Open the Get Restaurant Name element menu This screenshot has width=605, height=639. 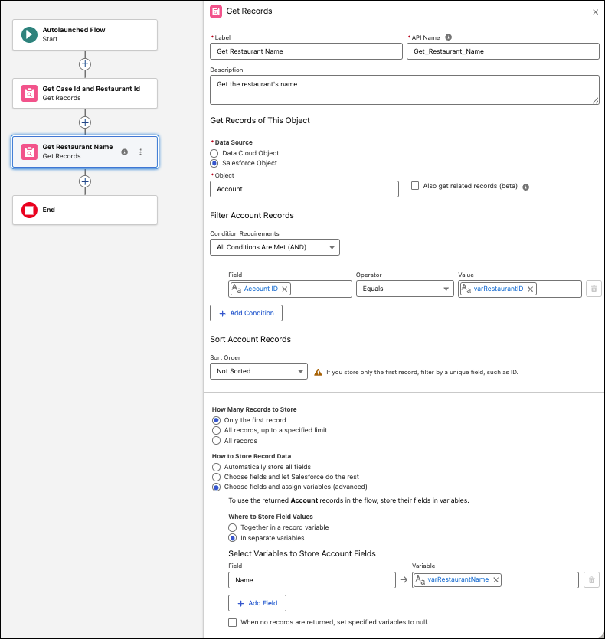[140, 152]
